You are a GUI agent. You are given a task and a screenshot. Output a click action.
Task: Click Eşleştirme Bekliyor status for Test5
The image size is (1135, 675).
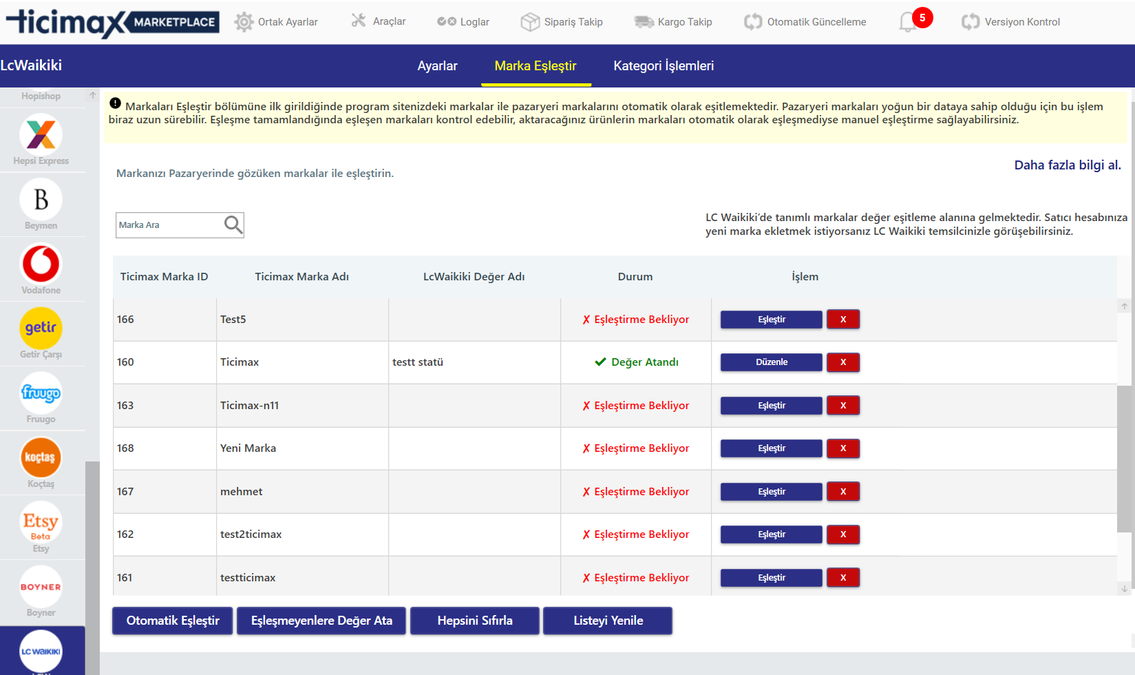pyautogui.click(x=636, y=320)
